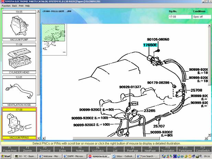Screen dimensions: 212x159
Task: Open the Print menu
Action: [x=21, y=6]
